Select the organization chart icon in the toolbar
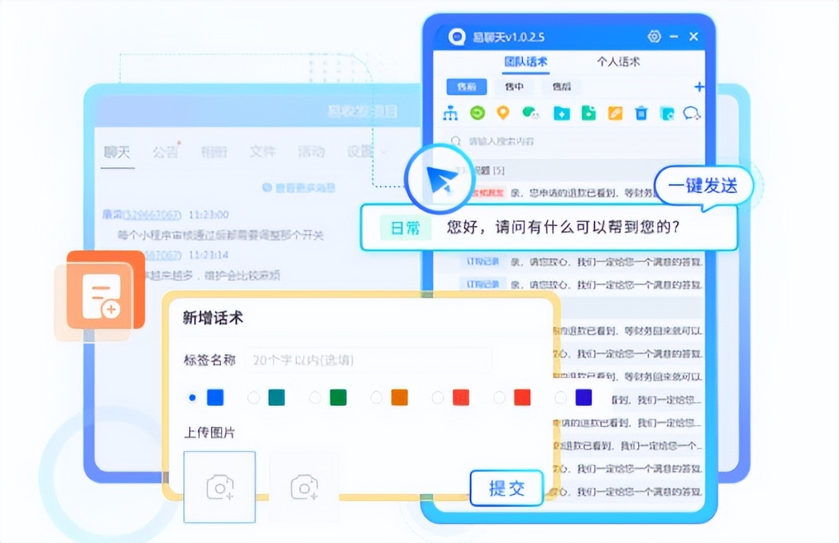The width and height of the screenshot is (839, 543). point(451,113)
